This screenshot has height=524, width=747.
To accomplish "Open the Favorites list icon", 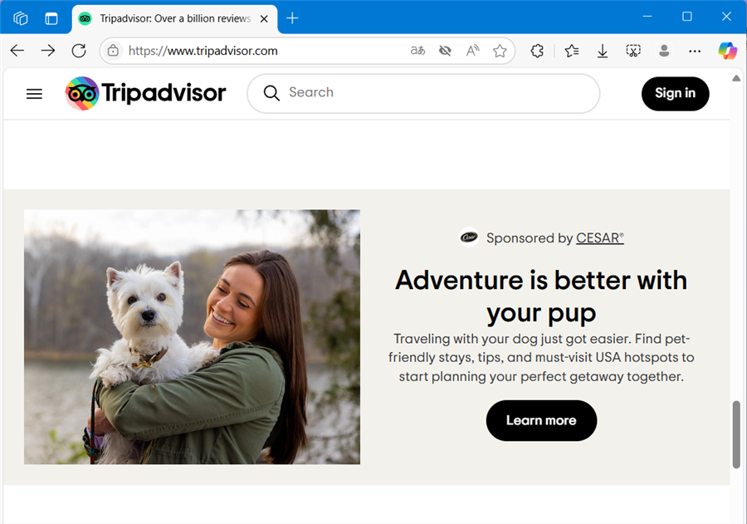I will coord(572,51).
